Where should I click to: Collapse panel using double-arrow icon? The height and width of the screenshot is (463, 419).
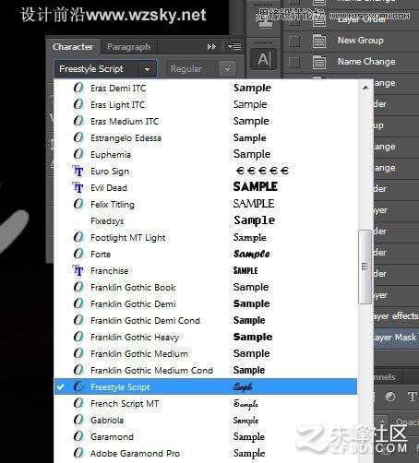point(211,46)
